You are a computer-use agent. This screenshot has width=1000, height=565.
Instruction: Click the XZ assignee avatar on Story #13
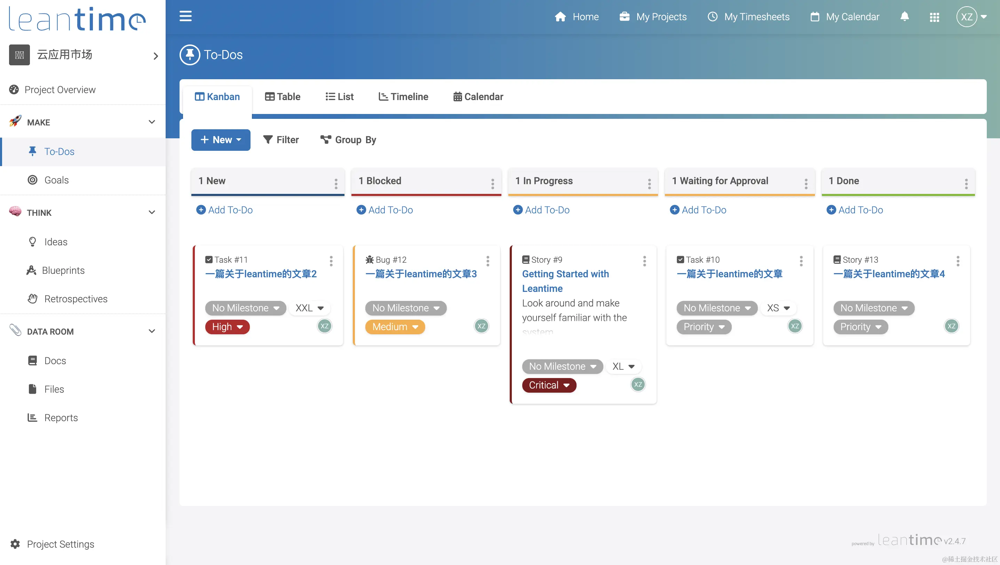point(951,326)
